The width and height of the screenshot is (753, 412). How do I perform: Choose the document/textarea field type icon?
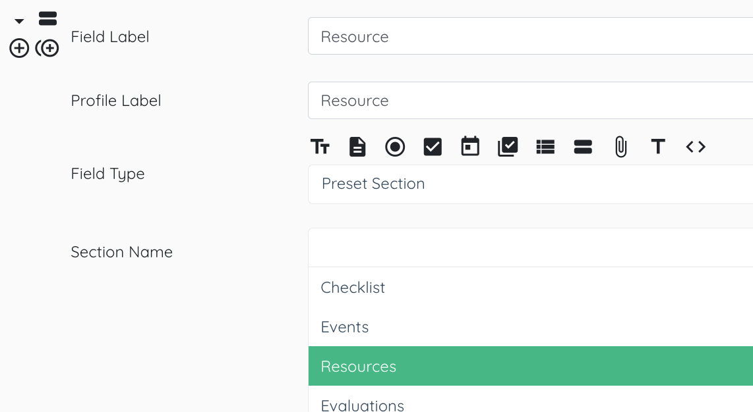point(357,147)
